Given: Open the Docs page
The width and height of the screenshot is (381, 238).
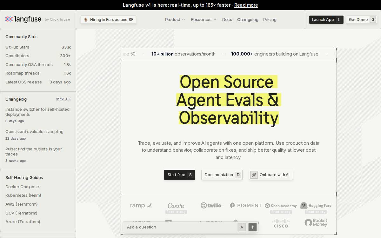Looking at the screenshot, I should tap(227, 20).
